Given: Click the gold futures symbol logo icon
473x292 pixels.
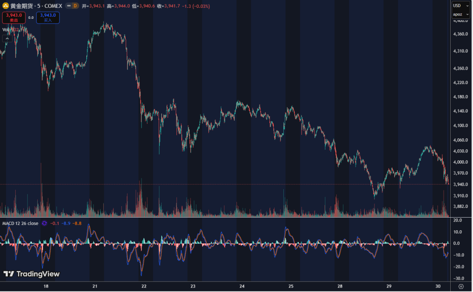Looking at the screenshot, I should [x=5, y=6].
